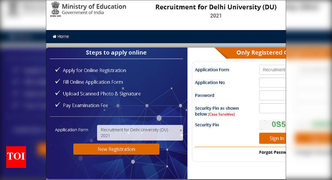Click the Steps to apply online heading
Screen dimensions: 332x180
click(x=116, y=52)
